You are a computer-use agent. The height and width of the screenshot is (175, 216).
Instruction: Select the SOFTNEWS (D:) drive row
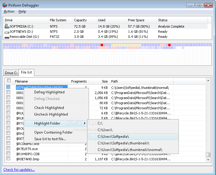coord(105,32)
